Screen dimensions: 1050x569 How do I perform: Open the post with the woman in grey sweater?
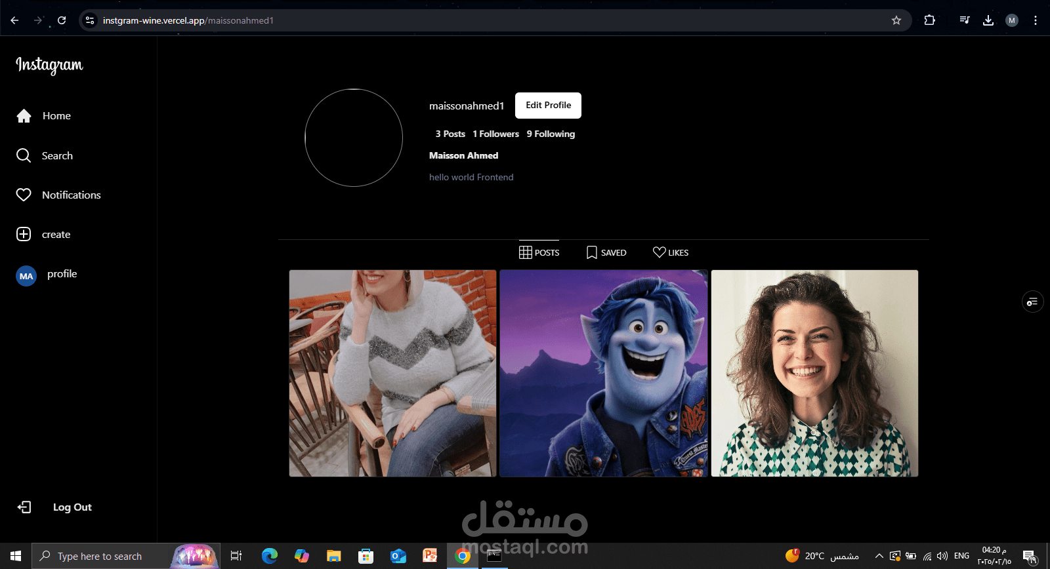[392, 373]
